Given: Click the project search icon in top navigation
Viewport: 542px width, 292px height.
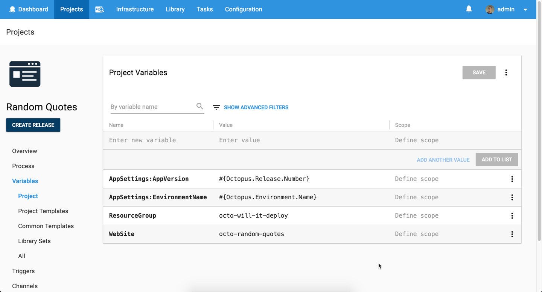Looking at the screenshot, I should point(99,9).
